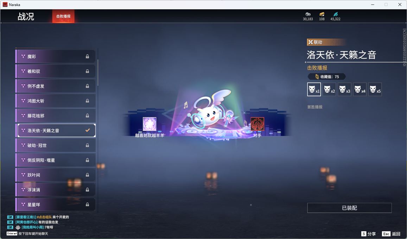This screenshot has width=407, height=239.
Task: Click the 阿黄也想开心 chat player name
Action: [x=26, y=222]
